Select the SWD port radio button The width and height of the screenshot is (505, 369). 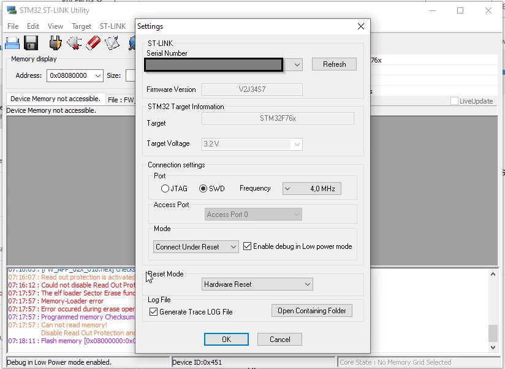203,188
